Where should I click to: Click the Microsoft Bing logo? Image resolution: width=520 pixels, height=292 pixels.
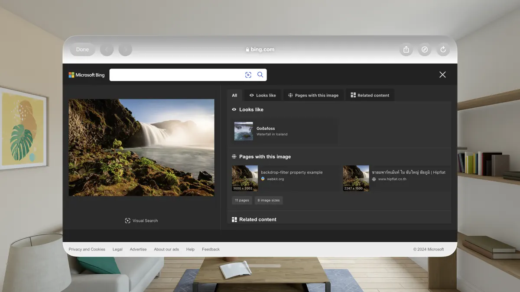[87, 75]
